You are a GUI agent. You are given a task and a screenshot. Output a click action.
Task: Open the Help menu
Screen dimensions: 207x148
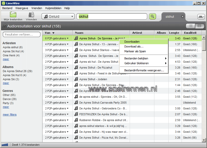67,8
